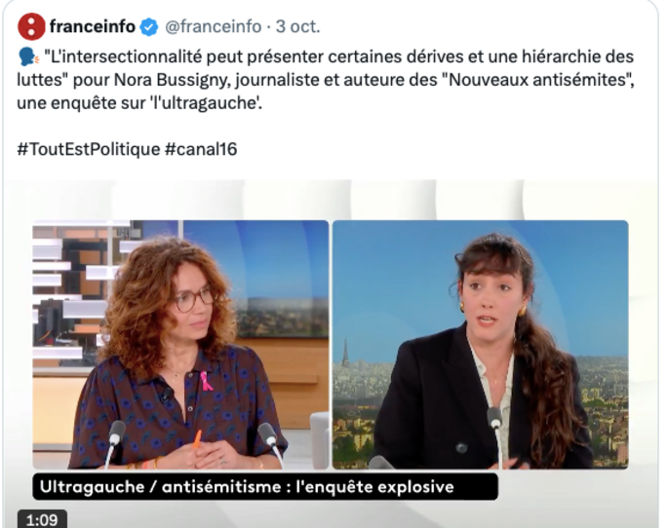The width and height of the screenshot is (667, 528).
Task: Click the Eiffel Tower in the video background
Action: click(345, 353)
